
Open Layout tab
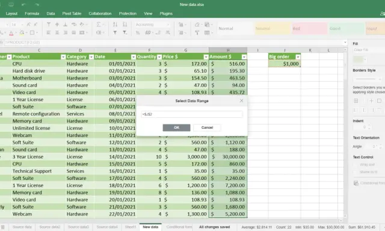[11, 13]
